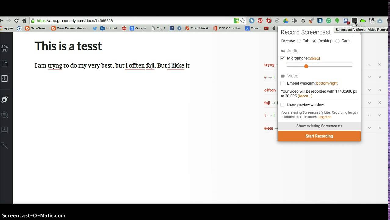Click the Screencastify film strip icon

click(x=354, y=21)
